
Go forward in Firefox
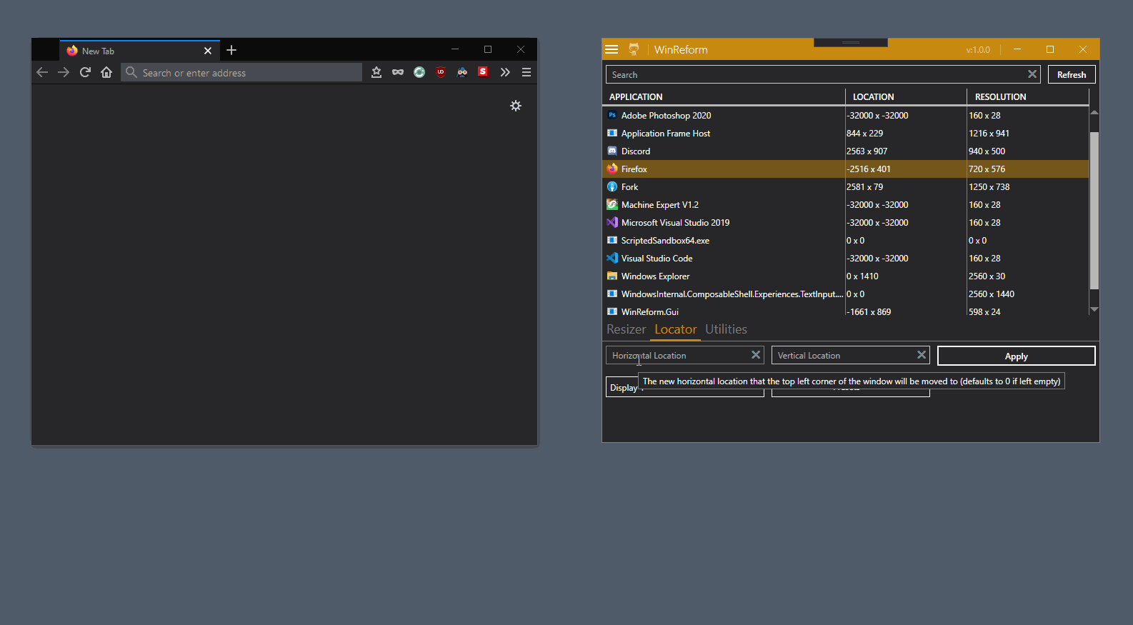point(64,72)
